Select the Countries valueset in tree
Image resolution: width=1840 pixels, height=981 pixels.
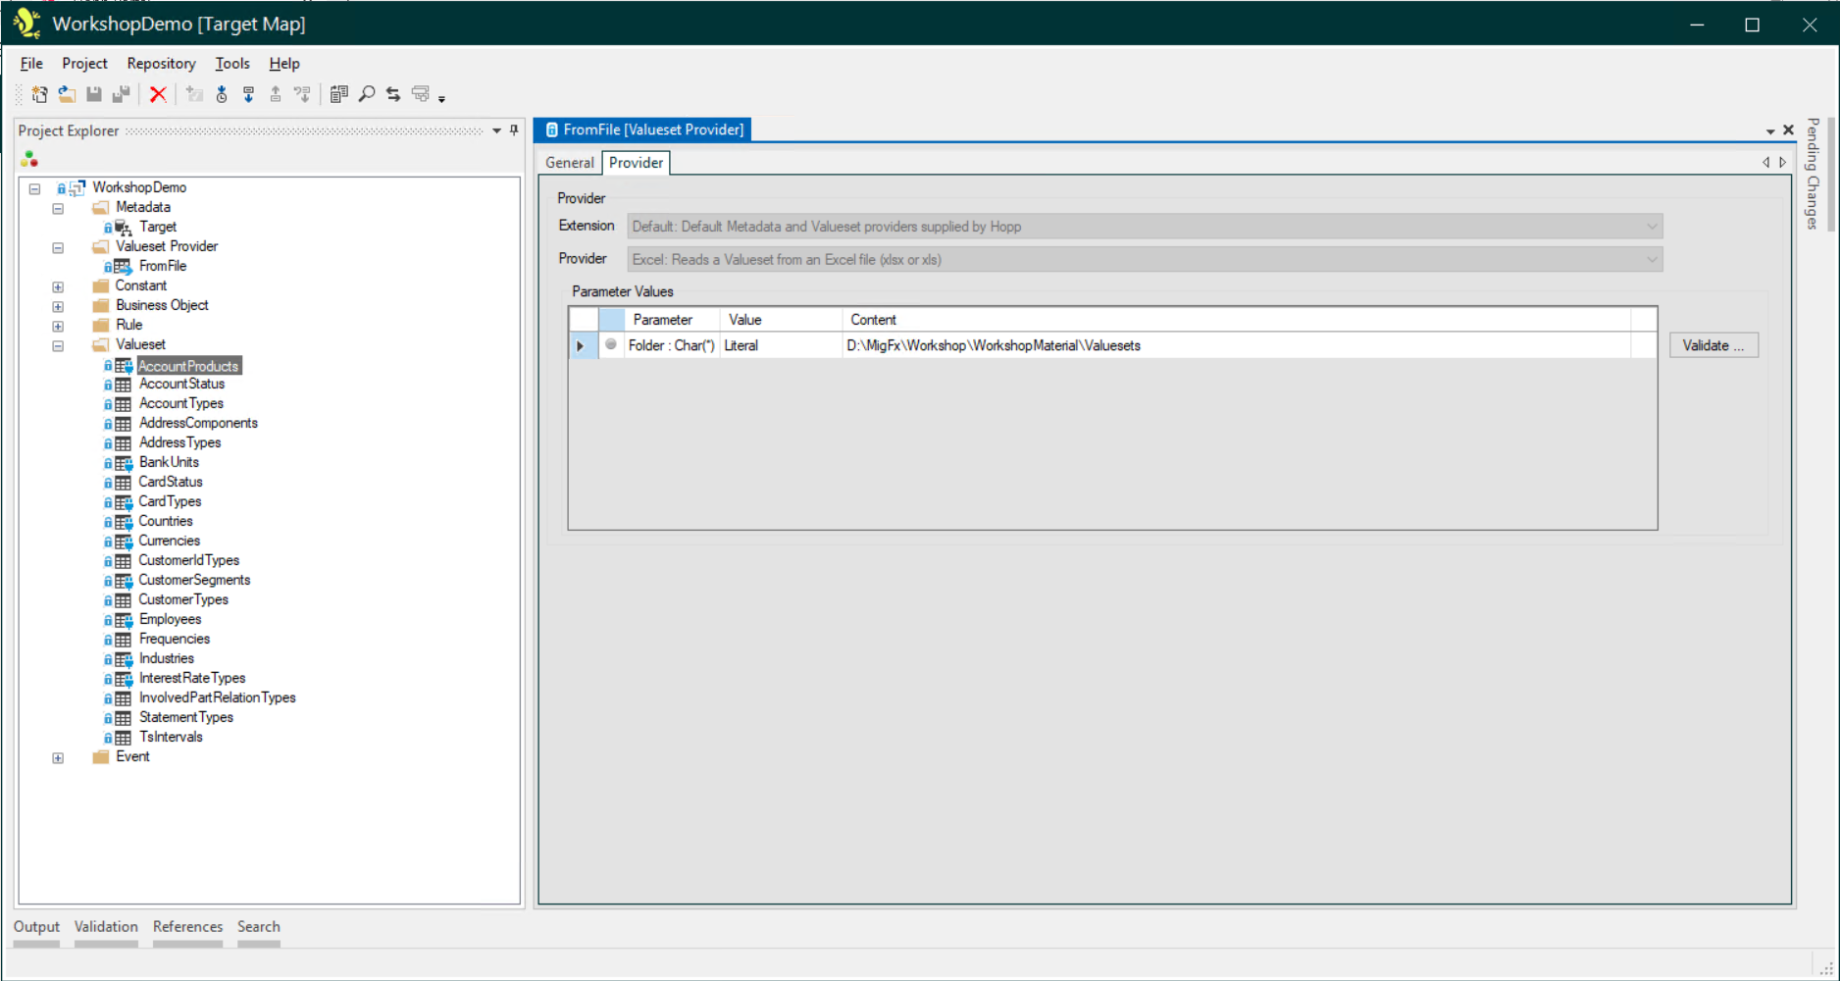pos(166,521)
